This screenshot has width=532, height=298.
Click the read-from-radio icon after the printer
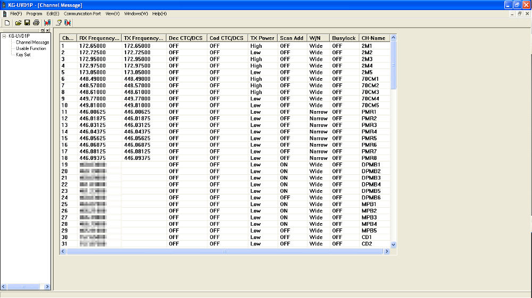tap(47, 23)
